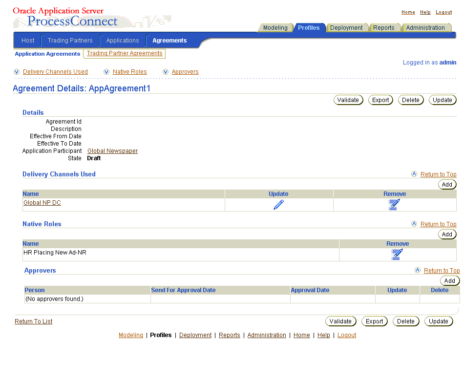Click Return to Top in Approvers section

click(442, 271)
